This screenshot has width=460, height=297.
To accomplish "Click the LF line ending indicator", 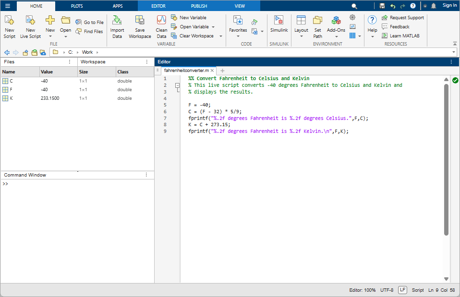I will 402,290.
